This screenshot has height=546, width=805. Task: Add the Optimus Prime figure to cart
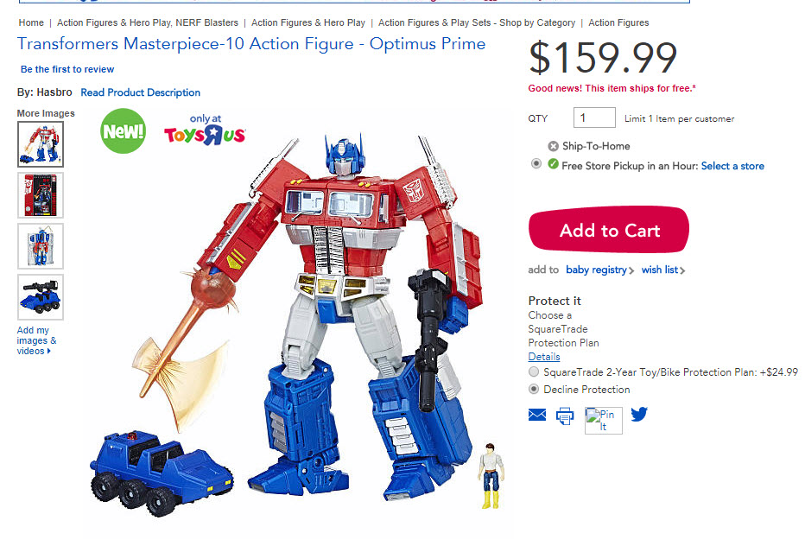[609, 230]
